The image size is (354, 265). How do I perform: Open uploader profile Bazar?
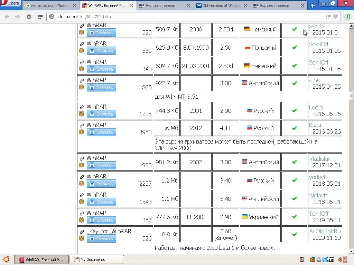tap(315, 125)
